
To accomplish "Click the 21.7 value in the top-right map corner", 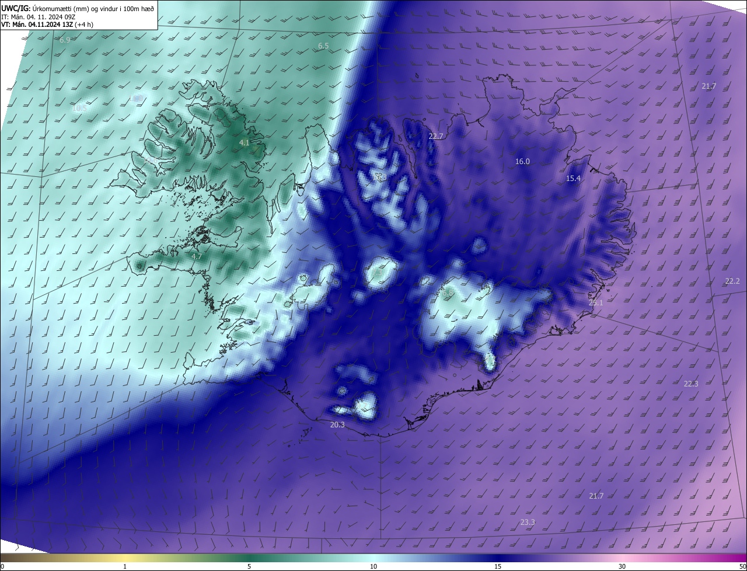I will (709, 86).
